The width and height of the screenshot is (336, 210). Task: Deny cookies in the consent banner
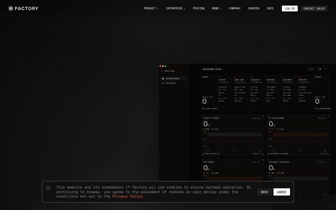tap(264, 192)
